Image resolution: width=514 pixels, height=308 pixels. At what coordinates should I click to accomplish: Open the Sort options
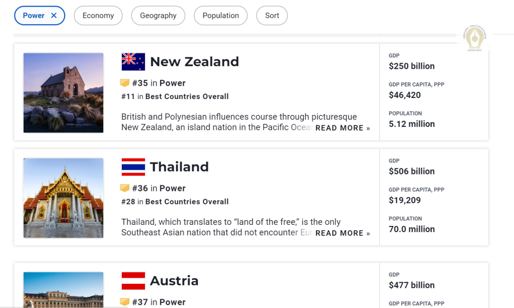272,15
